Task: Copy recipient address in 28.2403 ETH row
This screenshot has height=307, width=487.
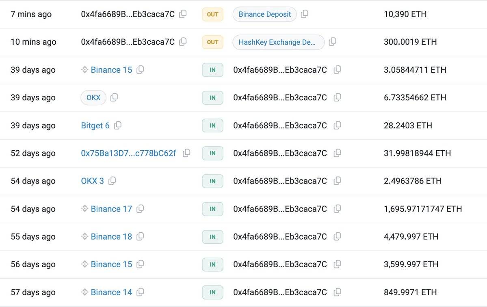Action: coord(337,125)
